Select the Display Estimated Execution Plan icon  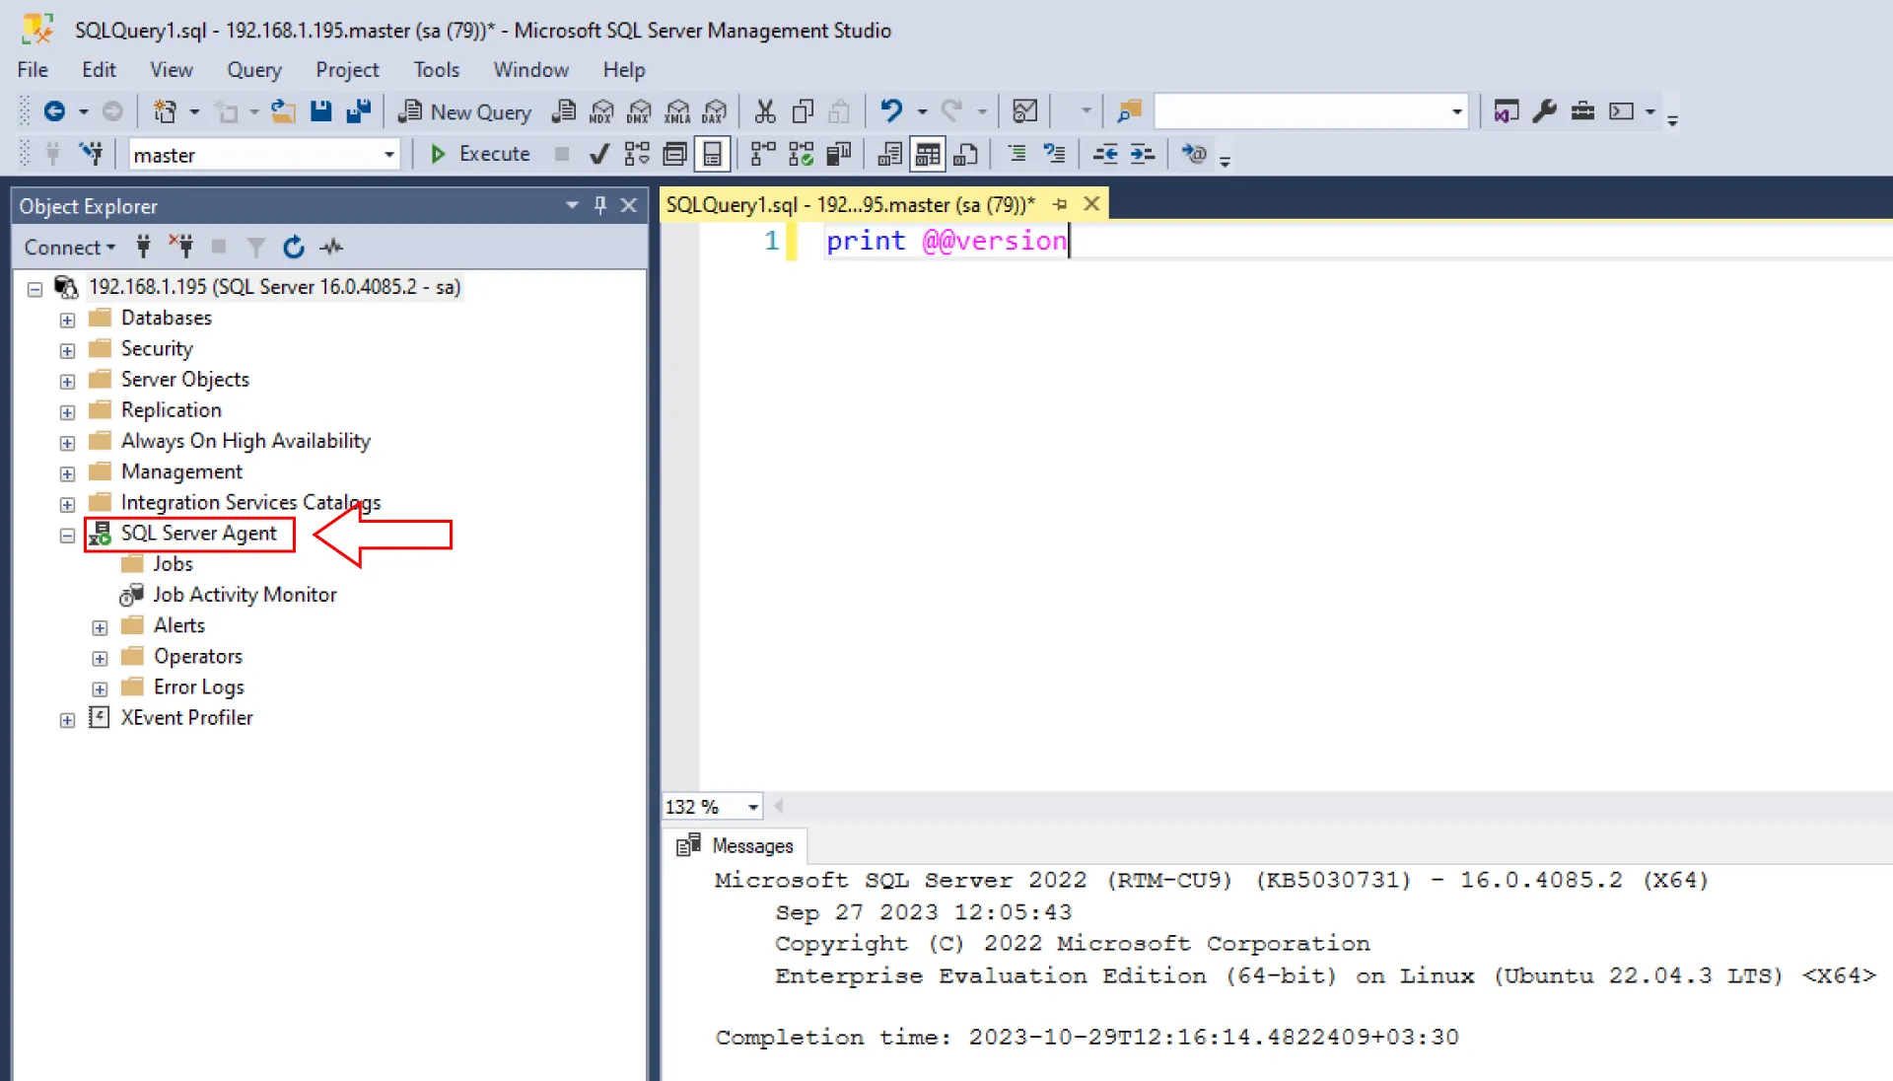(636, 154)
